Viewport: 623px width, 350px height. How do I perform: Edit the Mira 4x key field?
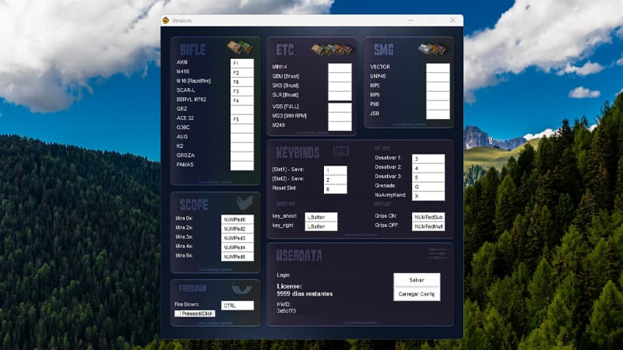[x=238, y=247]
